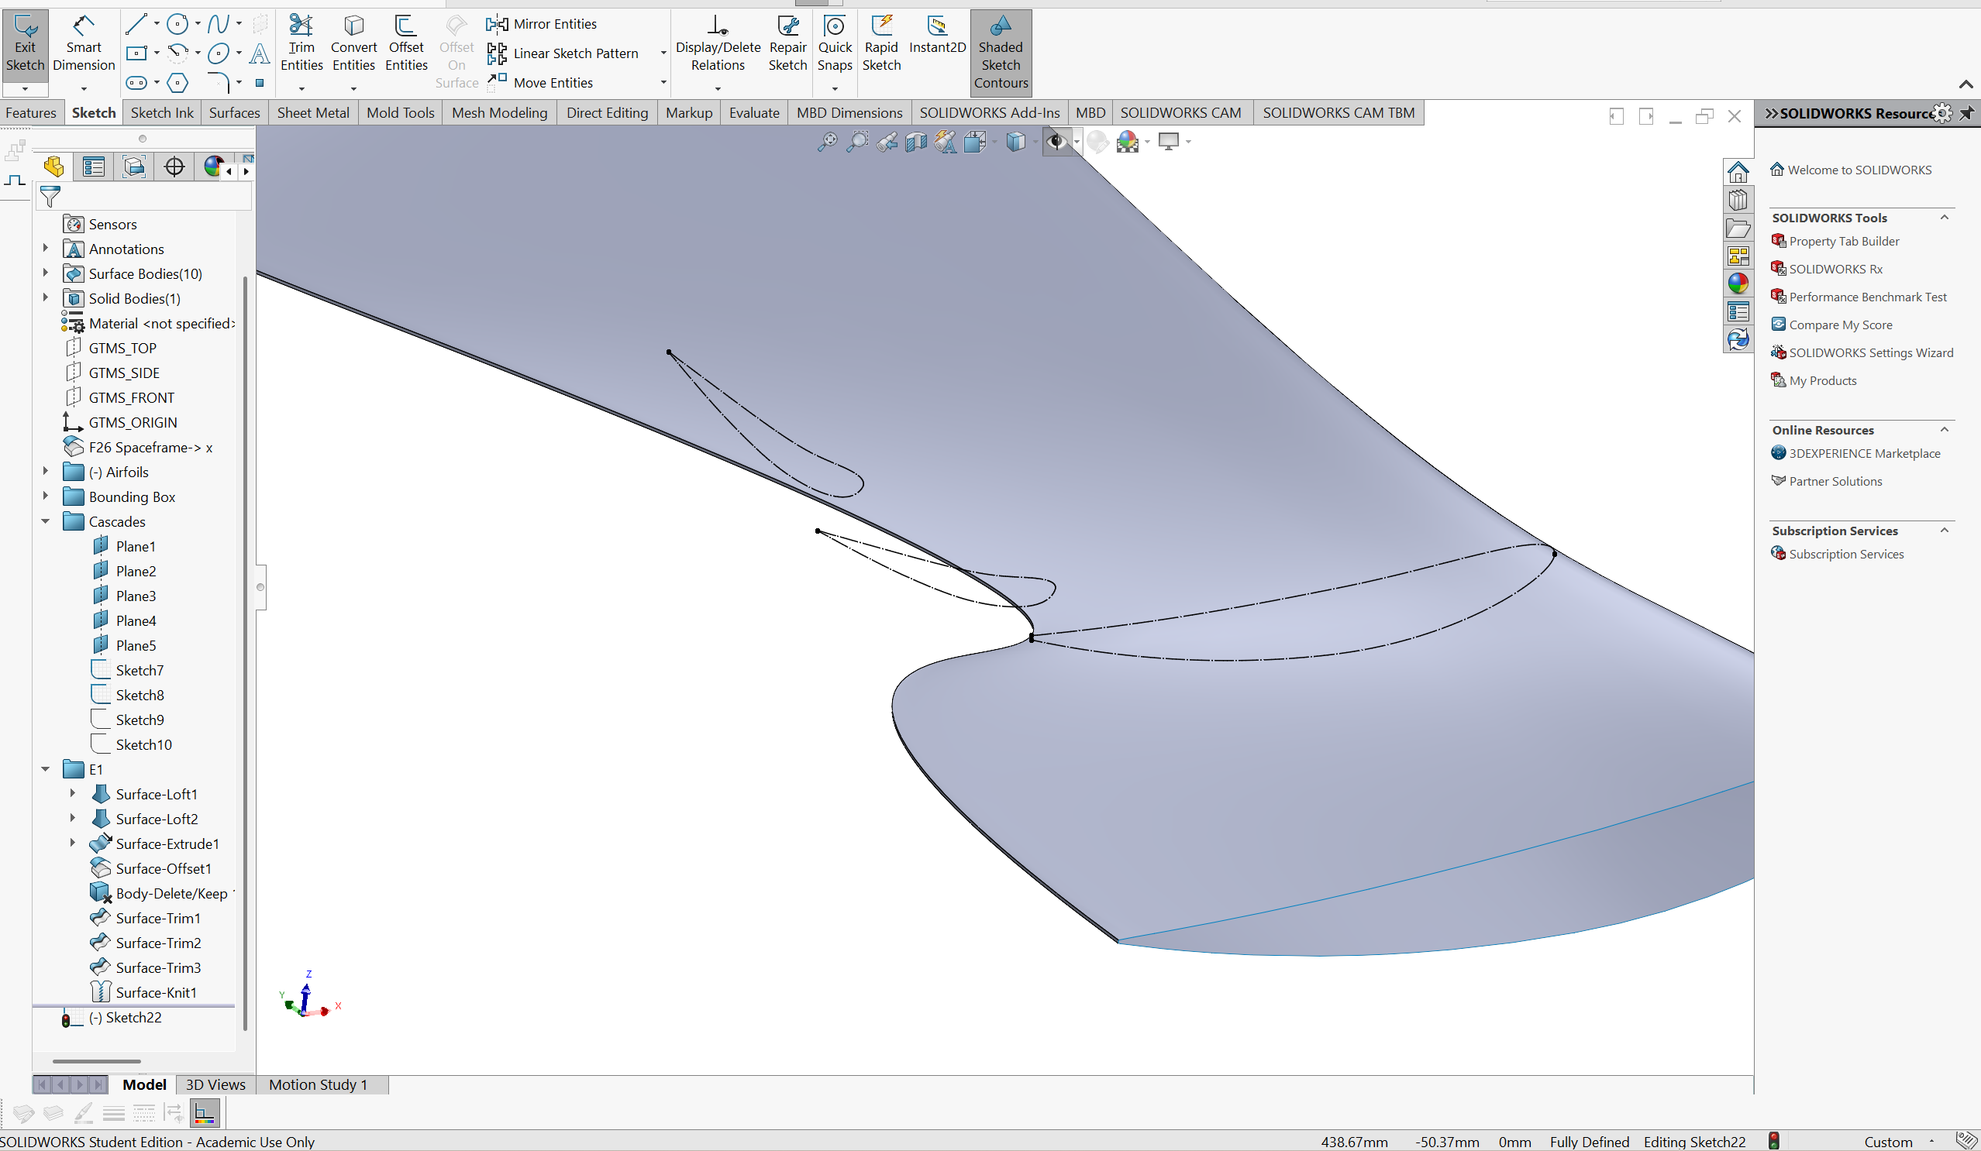Expand the Surface-Loft1 feature
This screenshot has width=1981, height=1151.
[x=72, y=793]
